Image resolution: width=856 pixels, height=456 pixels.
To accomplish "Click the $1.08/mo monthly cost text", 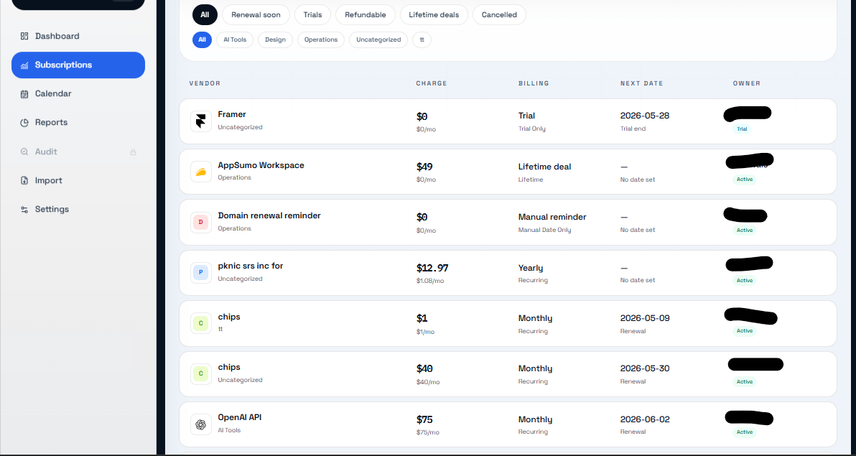I will [430, 281].
